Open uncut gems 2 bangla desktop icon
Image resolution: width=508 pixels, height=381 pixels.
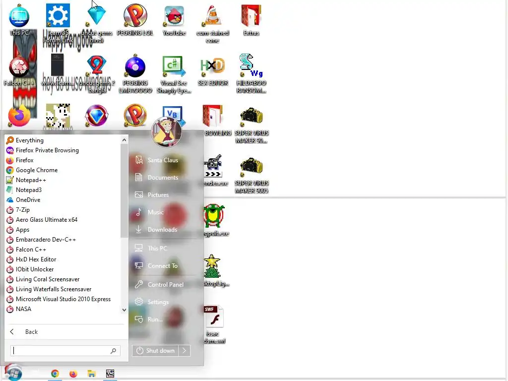point(97,73)
